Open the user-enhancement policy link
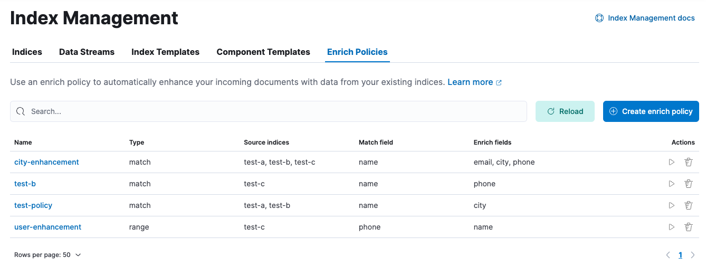The width and height of the screenshot is (706, 266). point(47,227)
